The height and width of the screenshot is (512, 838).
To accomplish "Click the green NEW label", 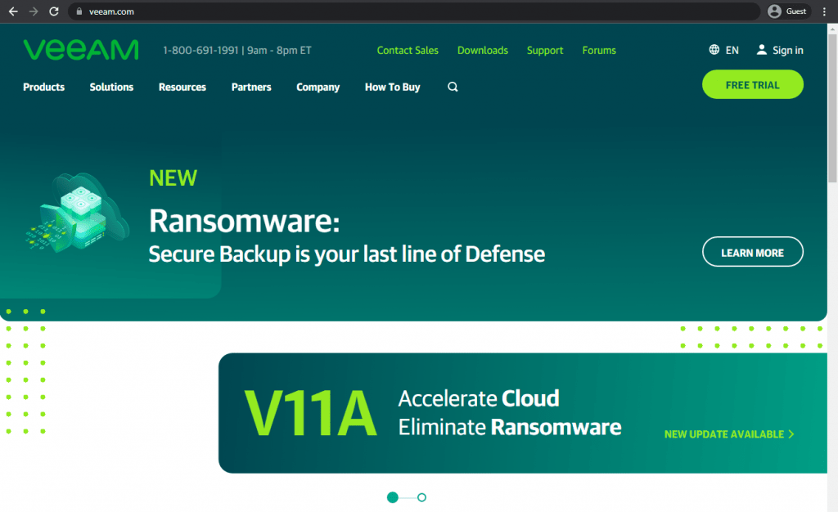I will pos(173,177).
